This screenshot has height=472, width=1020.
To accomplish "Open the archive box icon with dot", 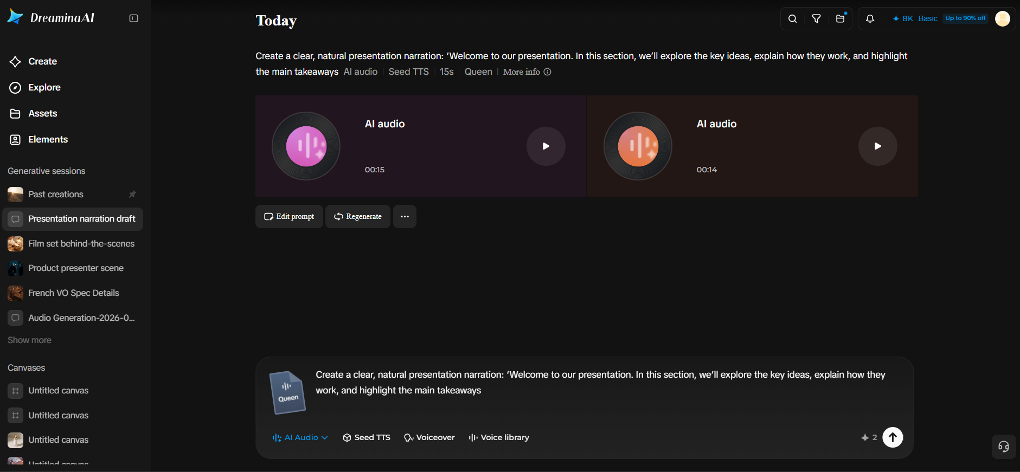I will 841,19.
